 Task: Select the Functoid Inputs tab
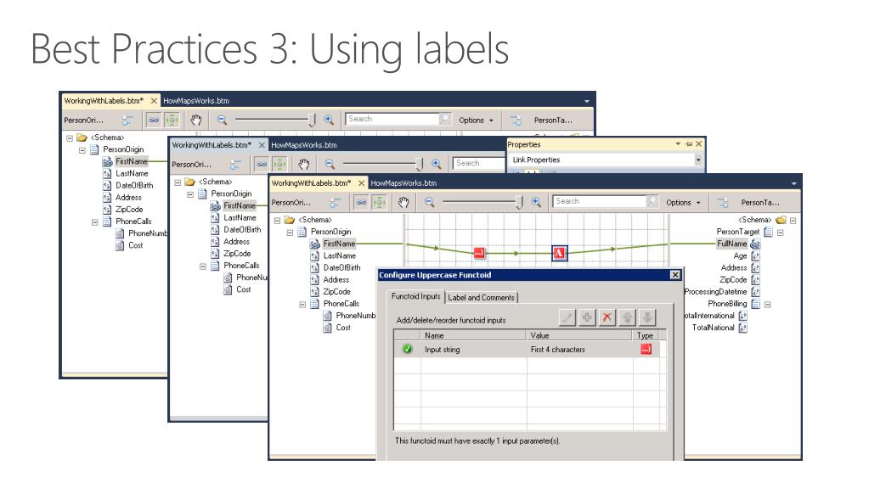[415, 296]
